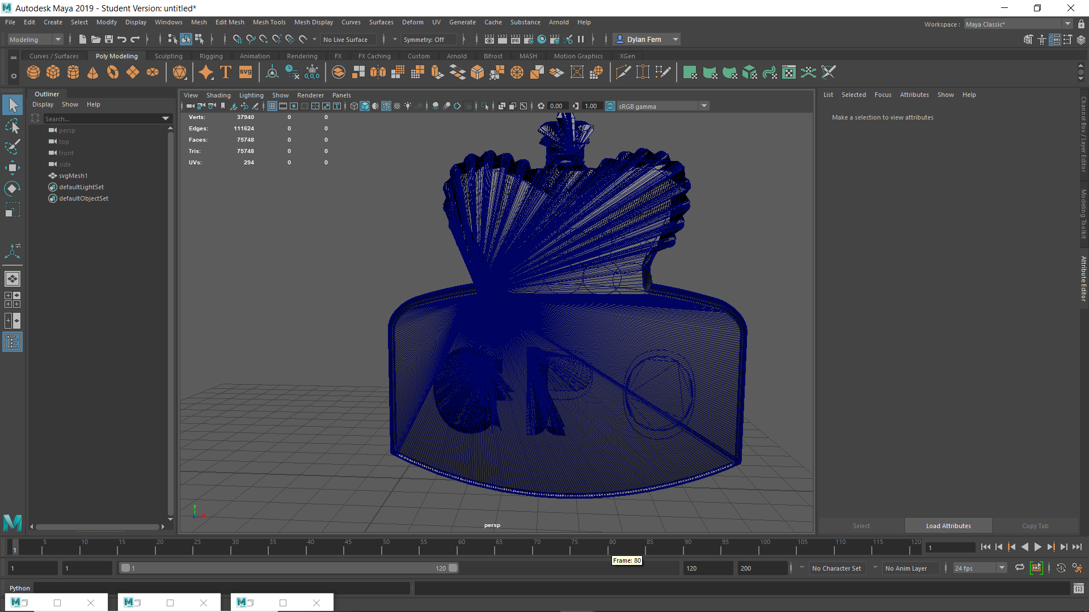
Task: Select the SVG import shelf tool
Action: (x=246, y=73)
